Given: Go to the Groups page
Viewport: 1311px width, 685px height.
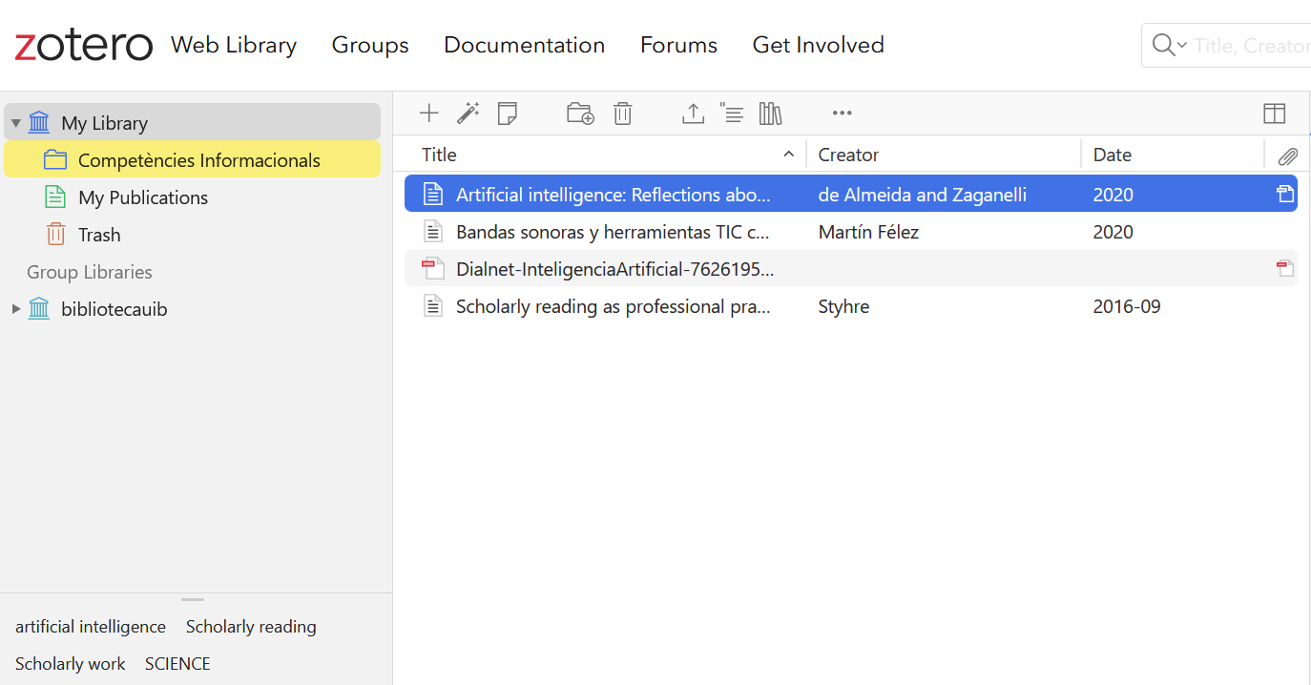Looking at the screenshot, I should point(370,45).
